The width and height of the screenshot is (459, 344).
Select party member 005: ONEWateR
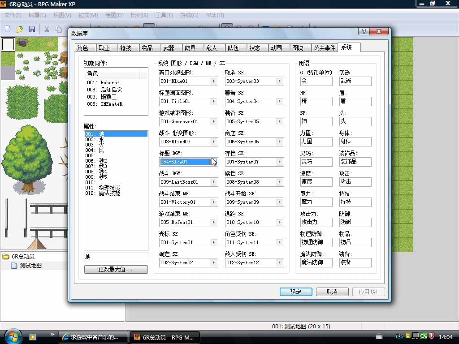point(116,104)
